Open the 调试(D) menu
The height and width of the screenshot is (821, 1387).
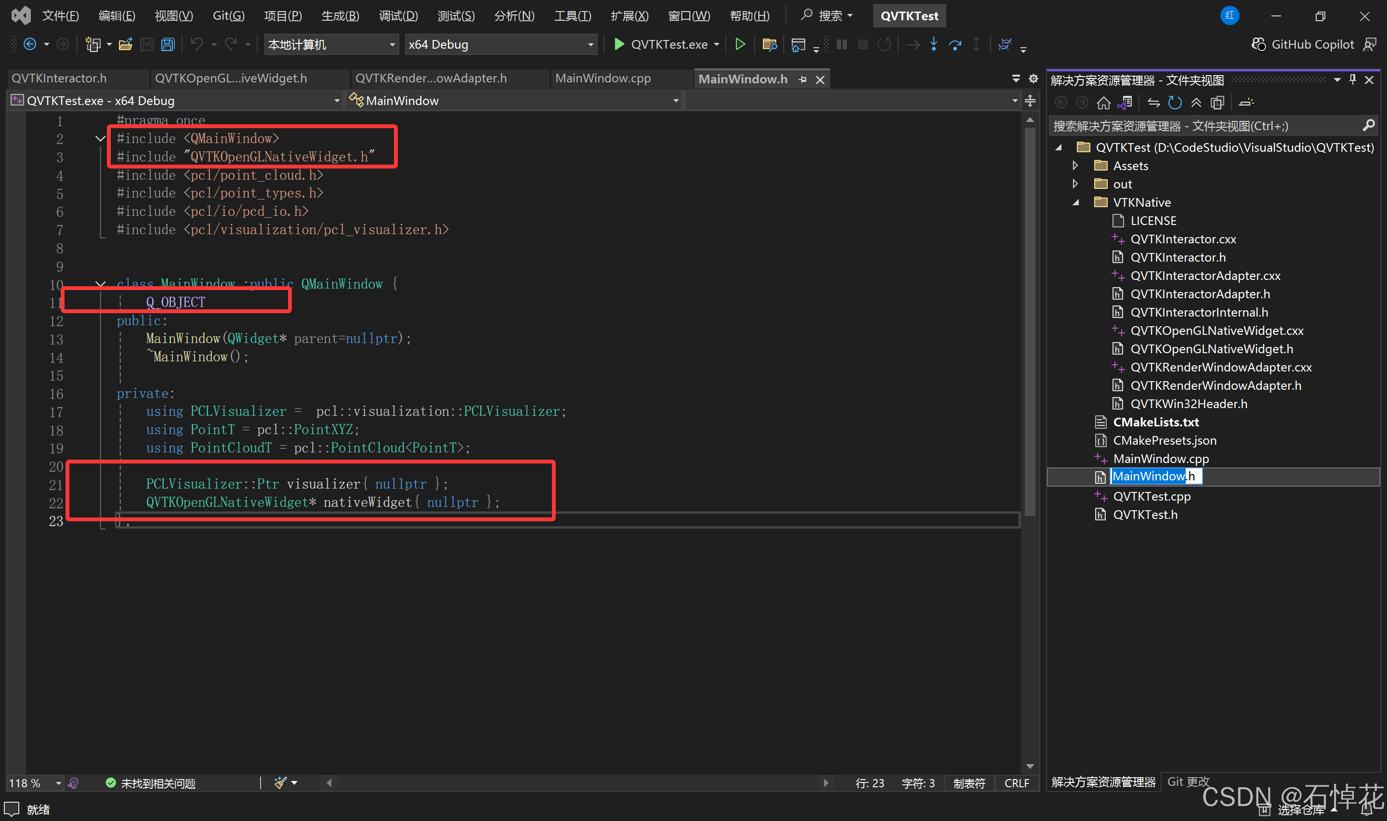(x=398, y=15)
